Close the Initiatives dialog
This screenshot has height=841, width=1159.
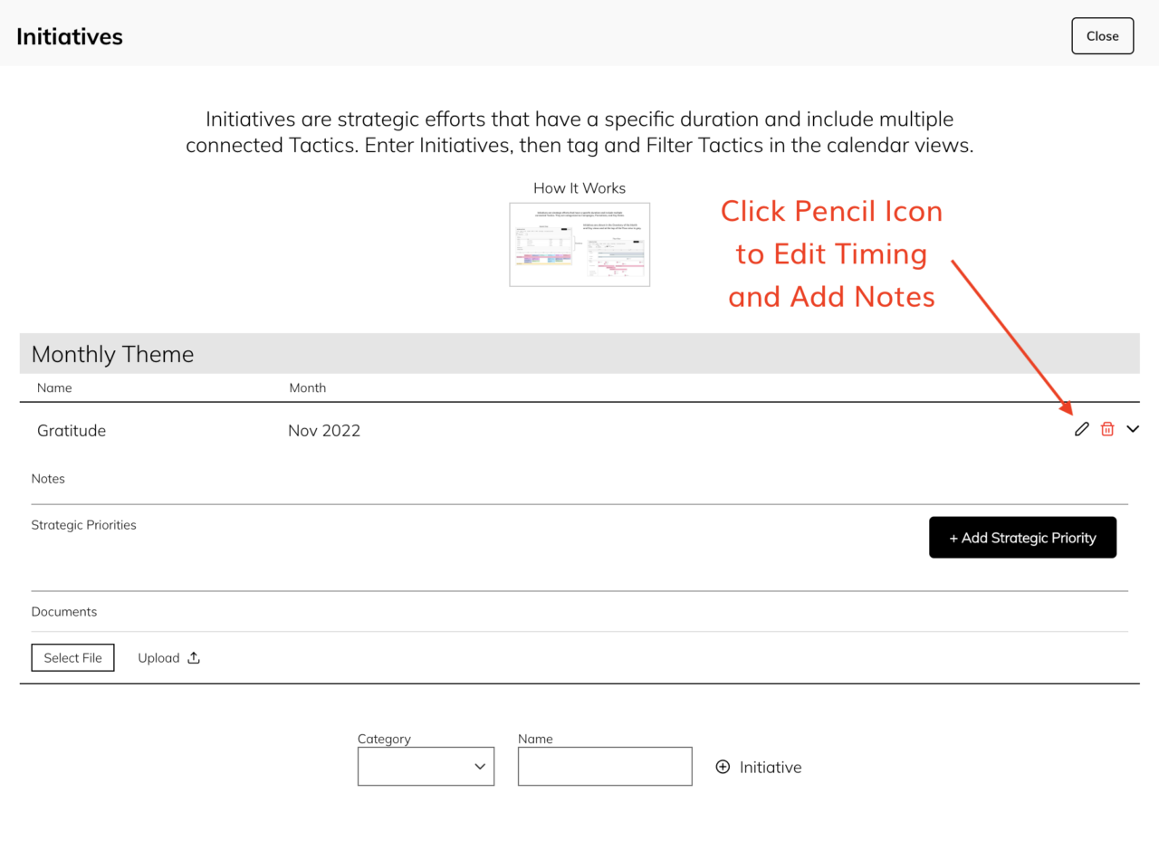[x=1102, y=35]
